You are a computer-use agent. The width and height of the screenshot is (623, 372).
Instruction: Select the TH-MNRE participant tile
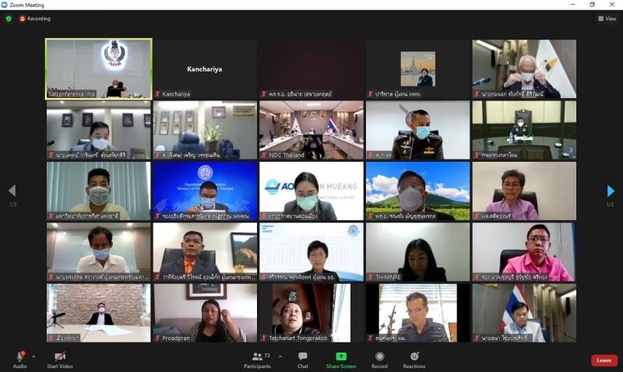[x=418, y=251]
